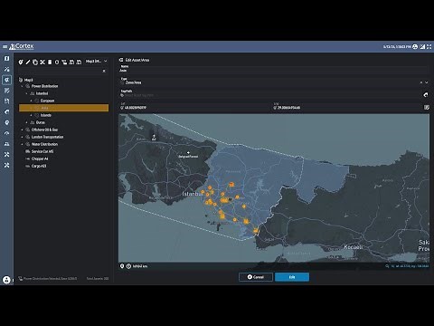Click the scissors cut icon in tree toolbar
Screen dimensions: 434x326
(x=42, y=62)
